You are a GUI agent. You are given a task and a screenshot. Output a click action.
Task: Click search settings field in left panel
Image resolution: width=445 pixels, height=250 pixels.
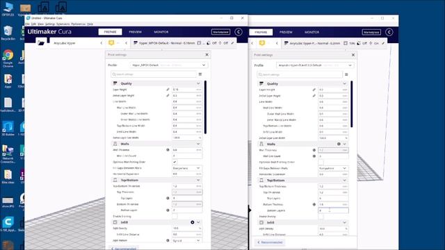[x=154, y=74]
